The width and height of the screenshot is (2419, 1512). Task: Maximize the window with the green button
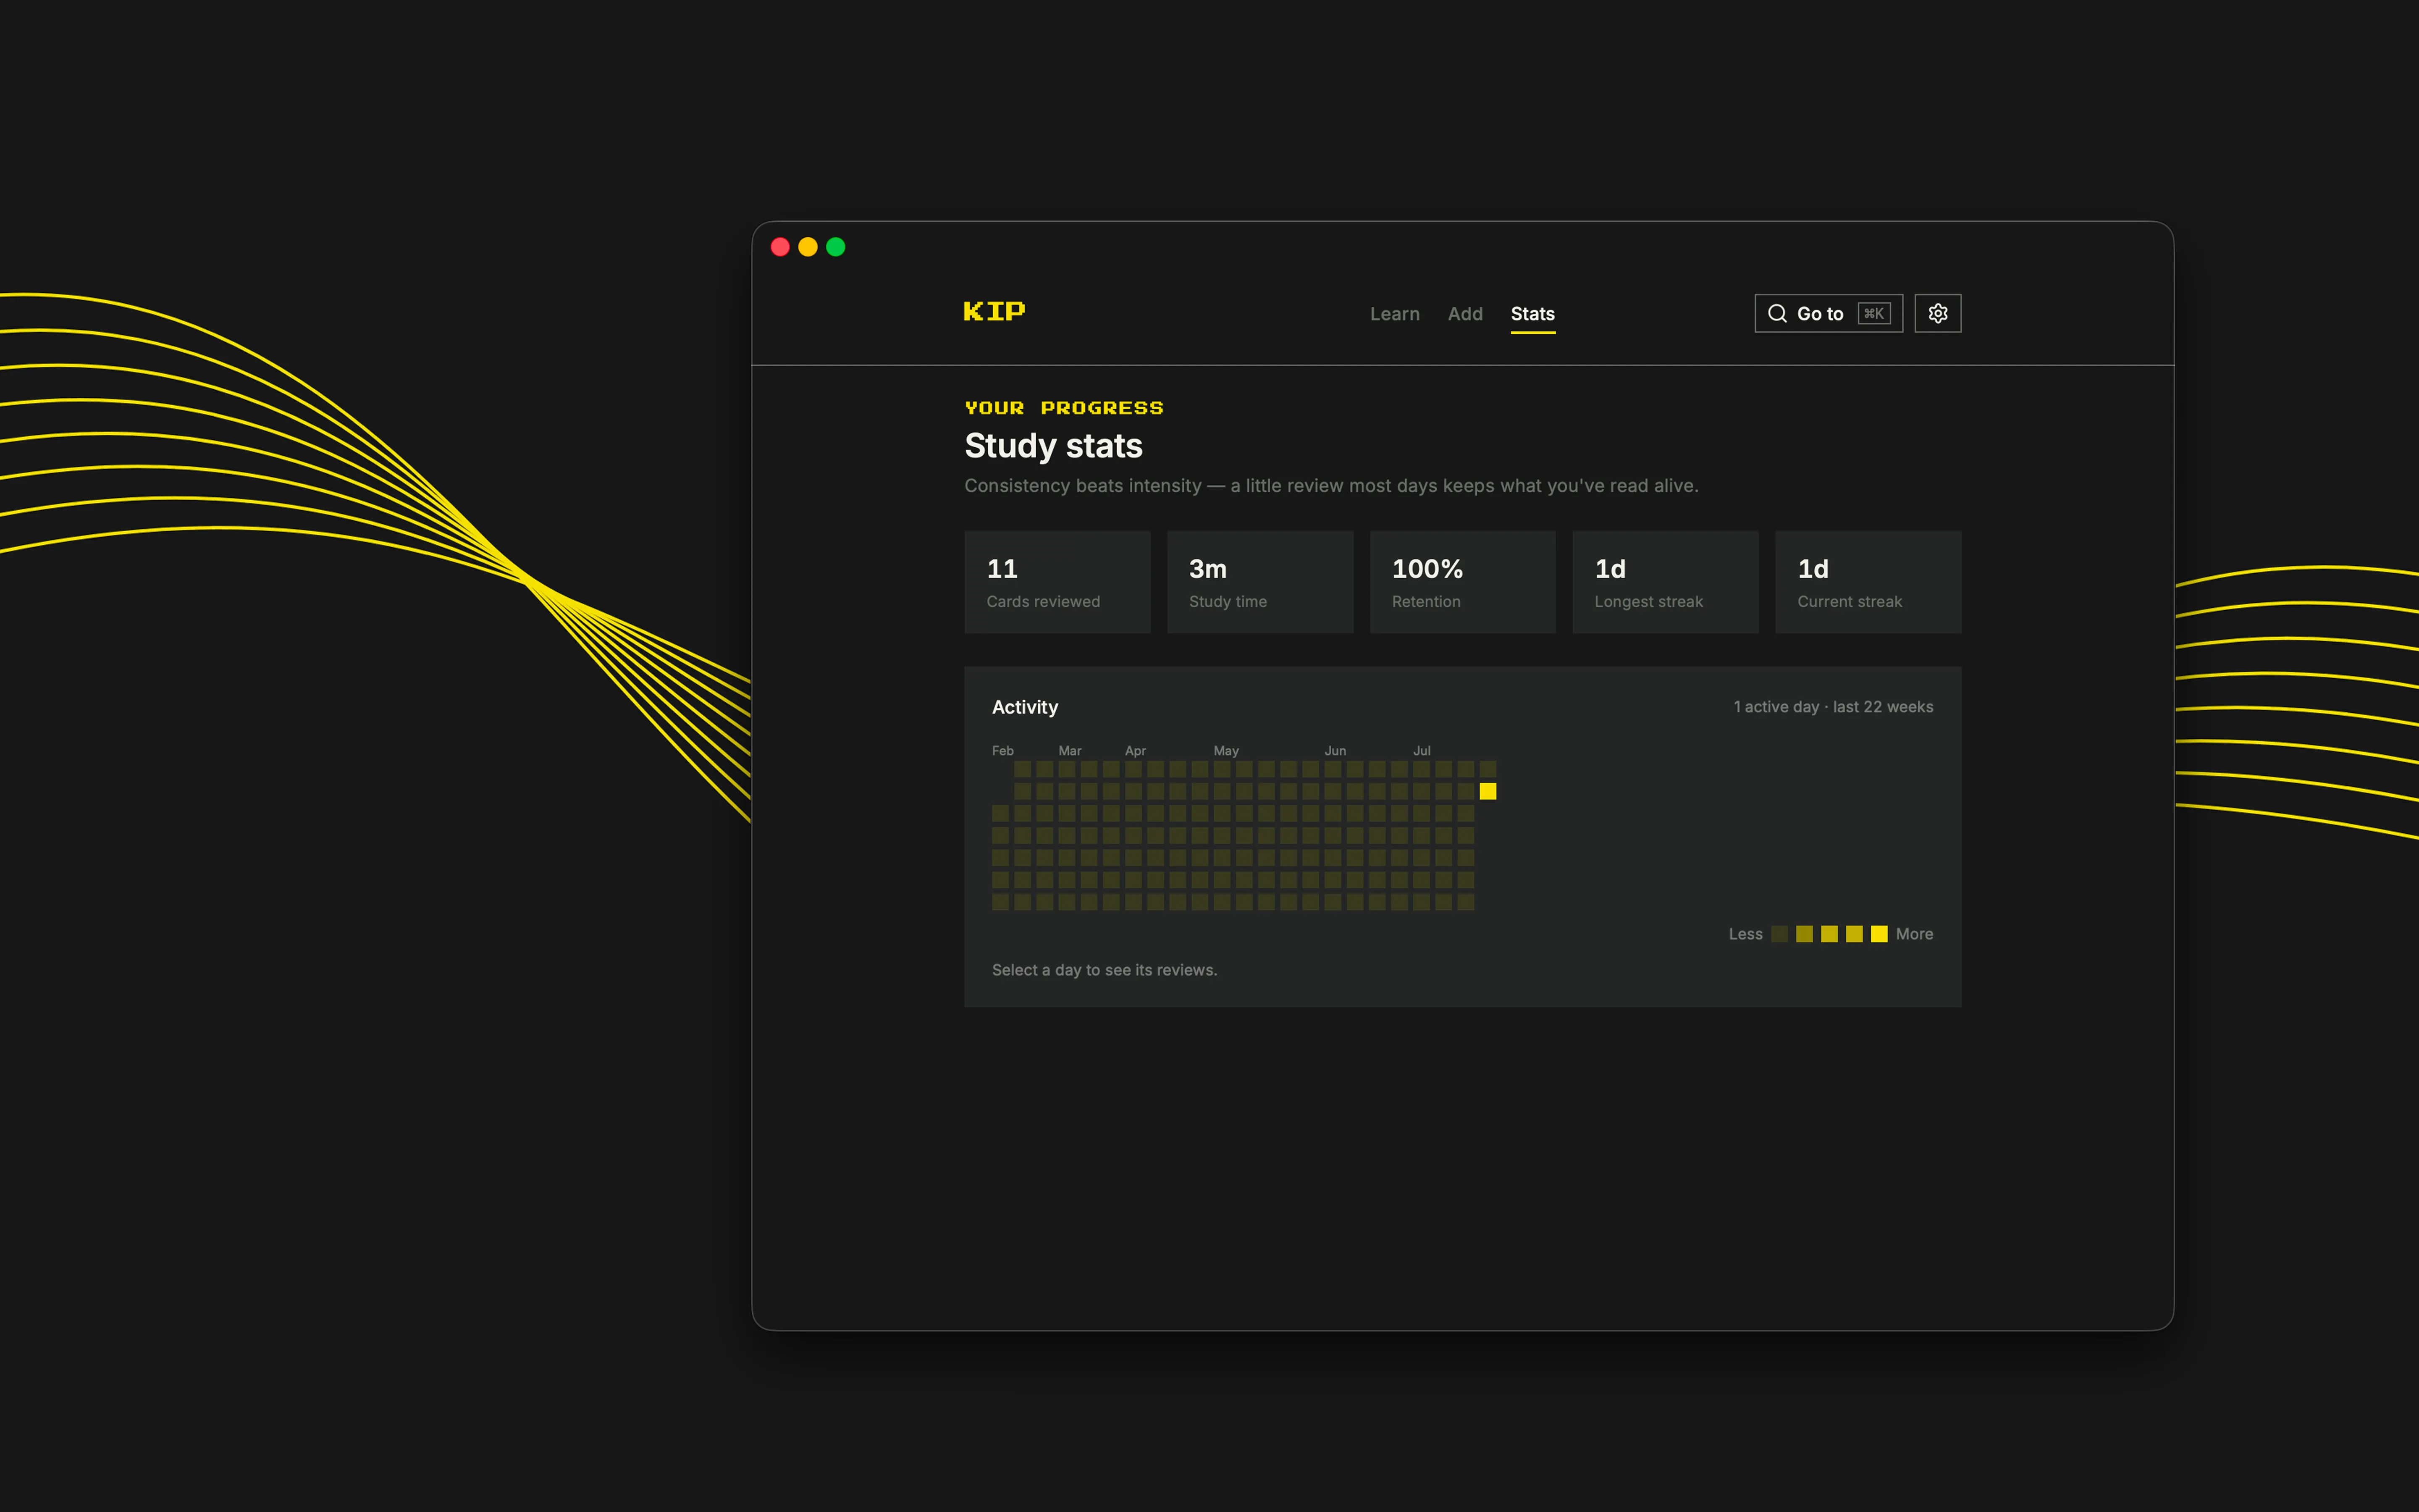click(836, 247)
